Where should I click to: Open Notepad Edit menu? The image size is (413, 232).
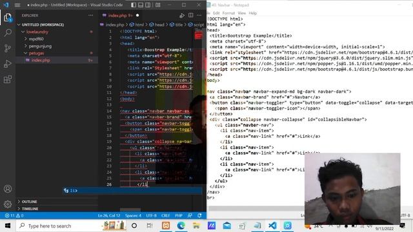[x=216, y=13]
